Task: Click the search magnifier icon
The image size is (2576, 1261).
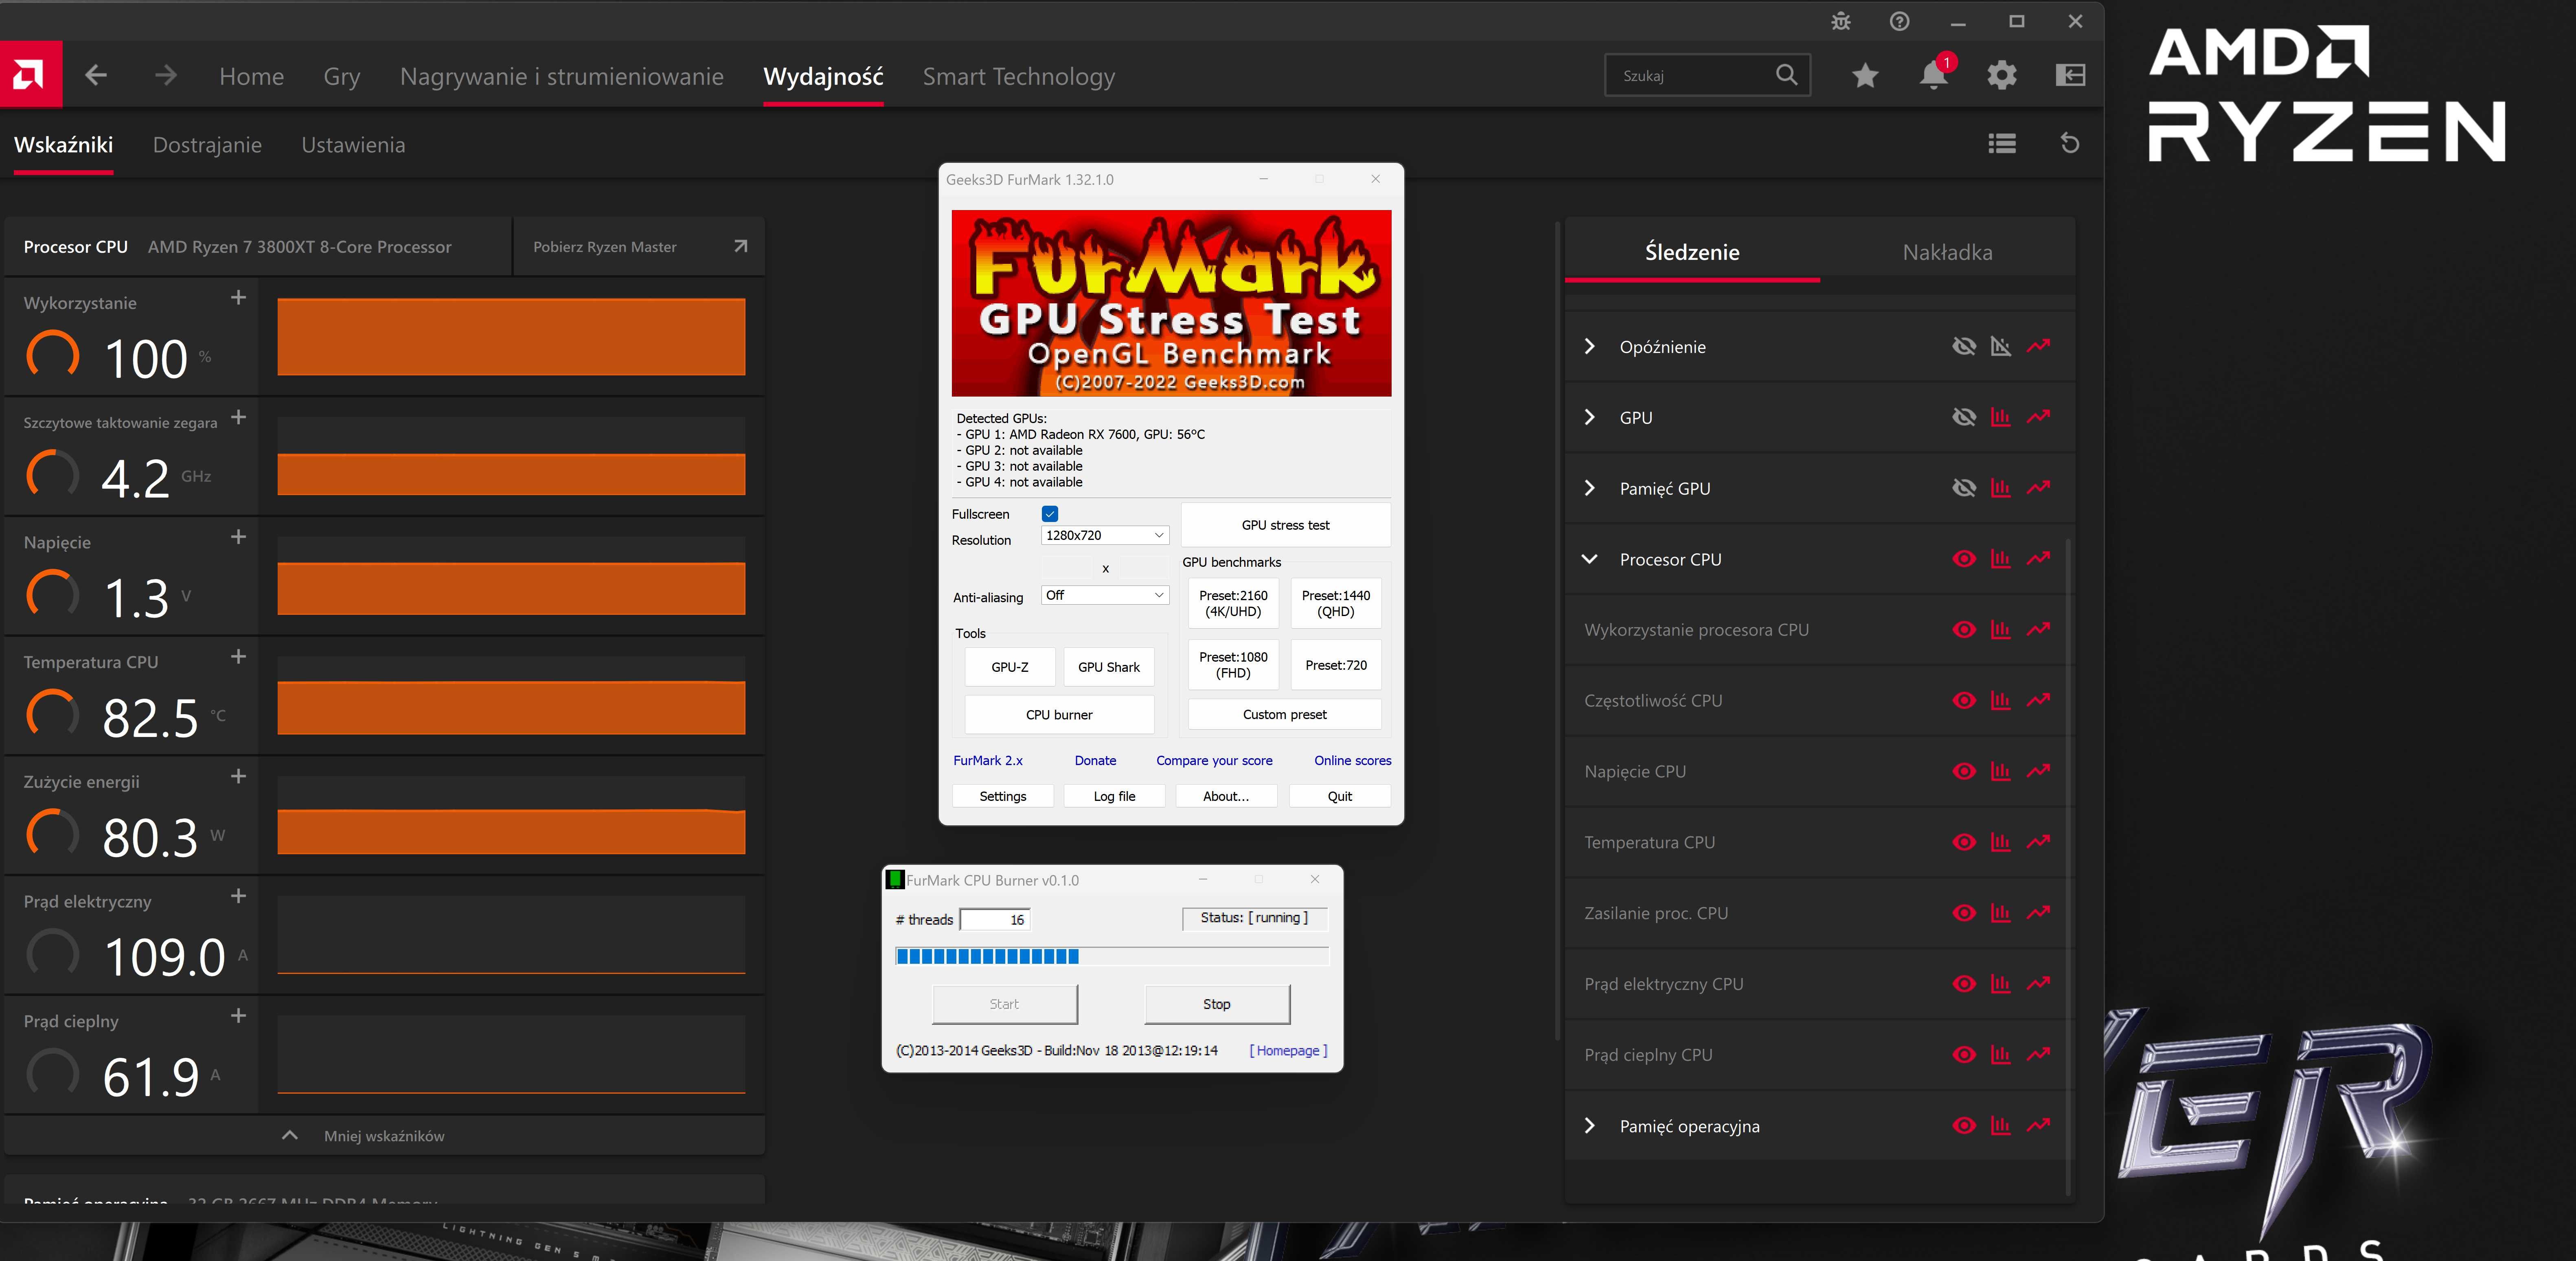Action: [1786, 75]
